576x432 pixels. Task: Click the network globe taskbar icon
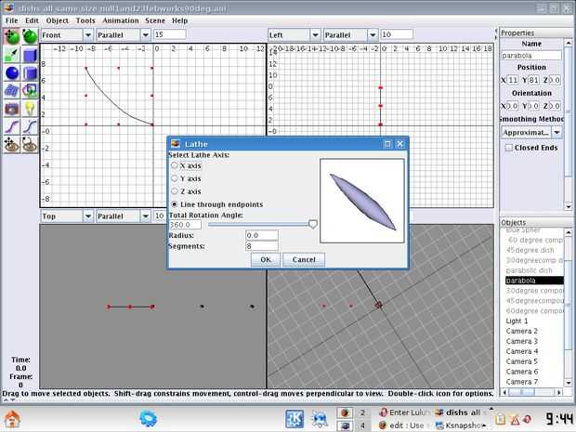coord(320,419)
